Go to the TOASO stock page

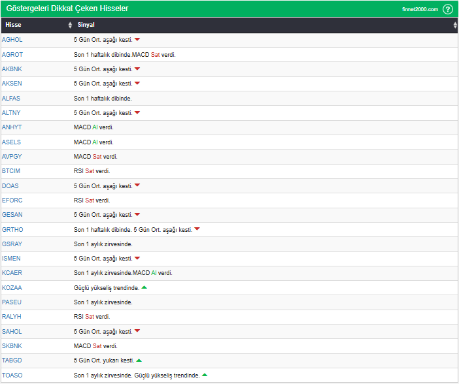click(12, 376)
